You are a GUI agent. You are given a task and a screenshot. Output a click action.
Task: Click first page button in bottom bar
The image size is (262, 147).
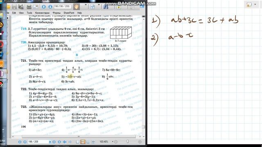point(20,142)
